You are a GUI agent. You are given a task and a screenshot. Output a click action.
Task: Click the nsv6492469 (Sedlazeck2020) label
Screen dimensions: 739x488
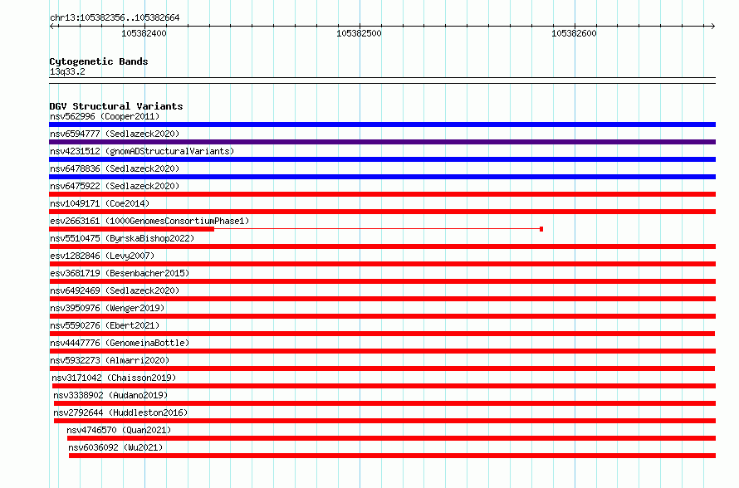click(x=115, y=290)
